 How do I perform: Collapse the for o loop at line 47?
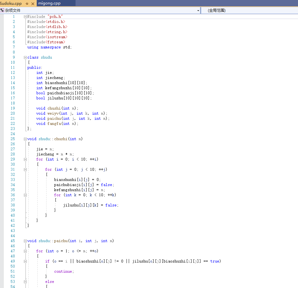click(25, 251)
